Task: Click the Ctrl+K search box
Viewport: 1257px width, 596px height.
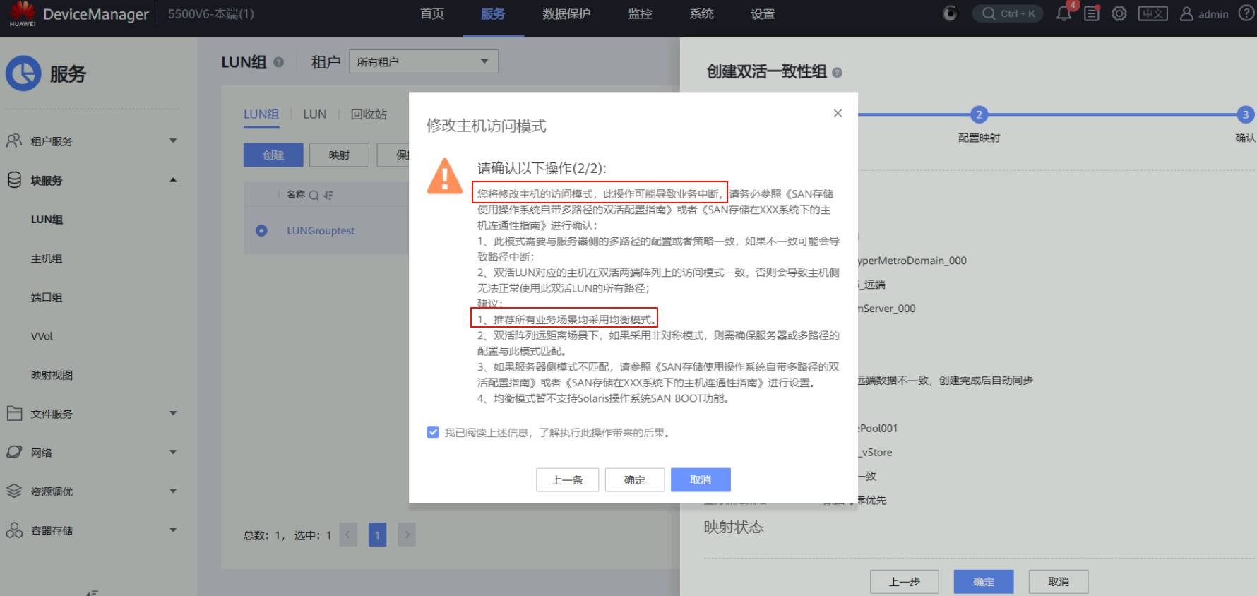Action: [1008, 13]
